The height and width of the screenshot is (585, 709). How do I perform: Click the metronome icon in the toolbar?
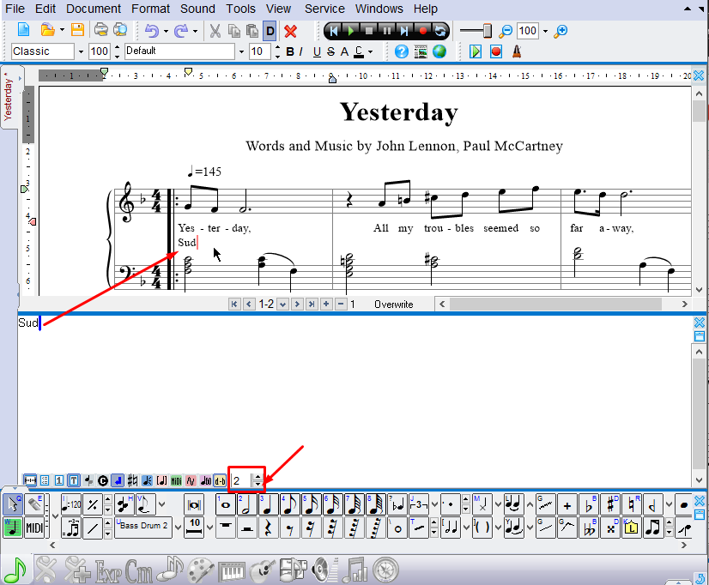[x=516, y=51]
